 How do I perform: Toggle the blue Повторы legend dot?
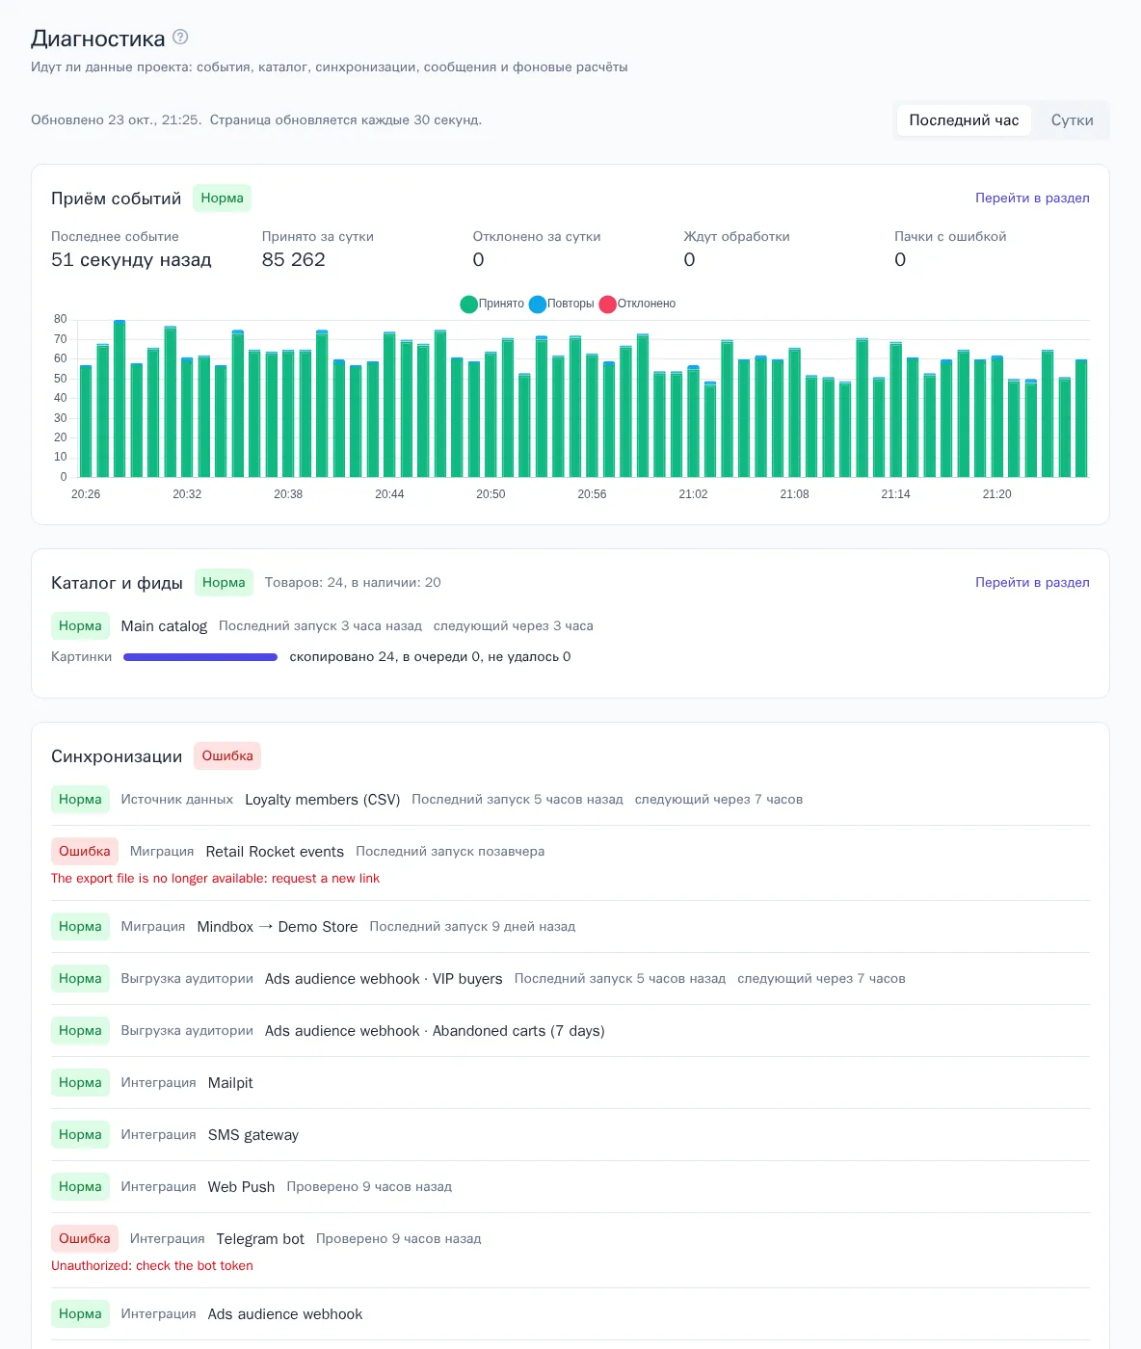click(538, 304)
